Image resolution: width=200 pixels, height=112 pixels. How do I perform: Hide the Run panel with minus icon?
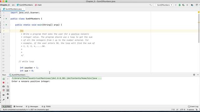(x=198, y=75)
